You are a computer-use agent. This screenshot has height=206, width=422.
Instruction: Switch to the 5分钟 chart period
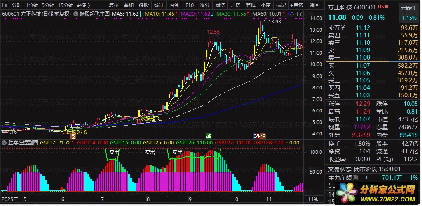48,5
